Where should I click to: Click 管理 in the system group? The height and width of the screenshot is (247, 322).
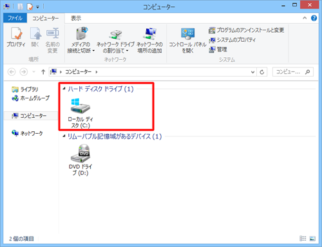click(218, 50)
